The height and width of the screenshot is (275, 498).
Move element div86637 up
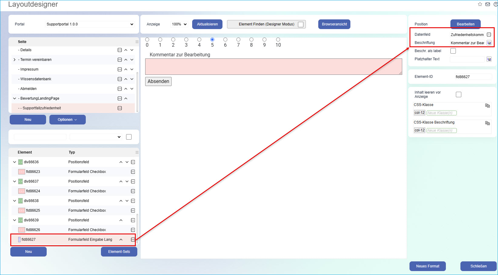[x=121, y=181]
